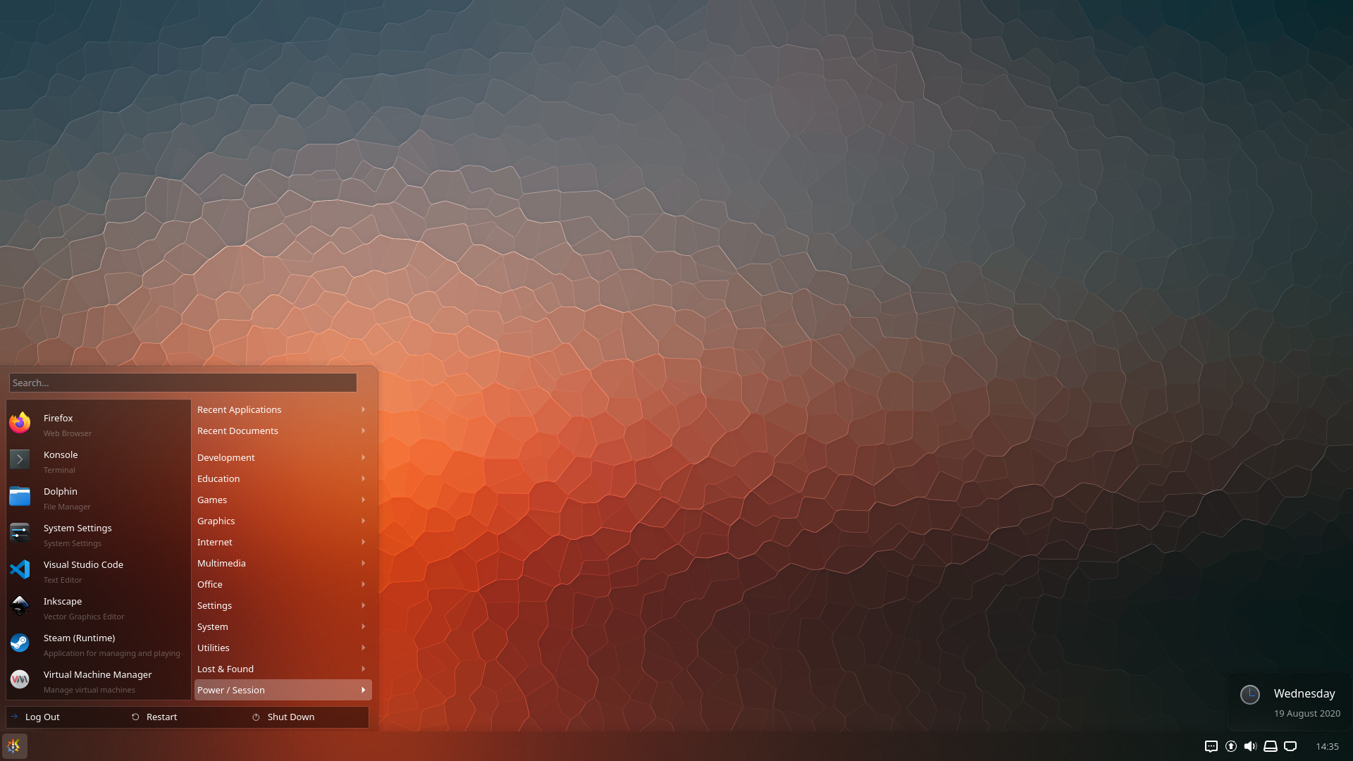Click the application launcher icon in the taskbar
1353x761 pixels.
(x=14, y=746)
